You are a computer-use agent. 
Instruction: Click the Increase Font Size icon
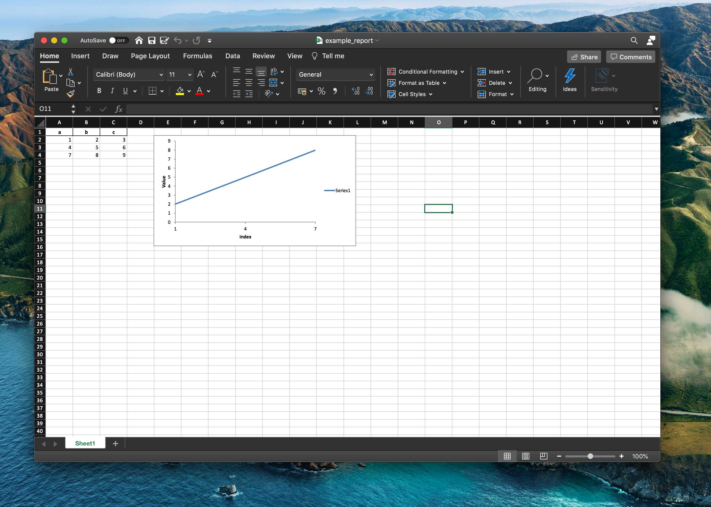(x=201, y=74)
